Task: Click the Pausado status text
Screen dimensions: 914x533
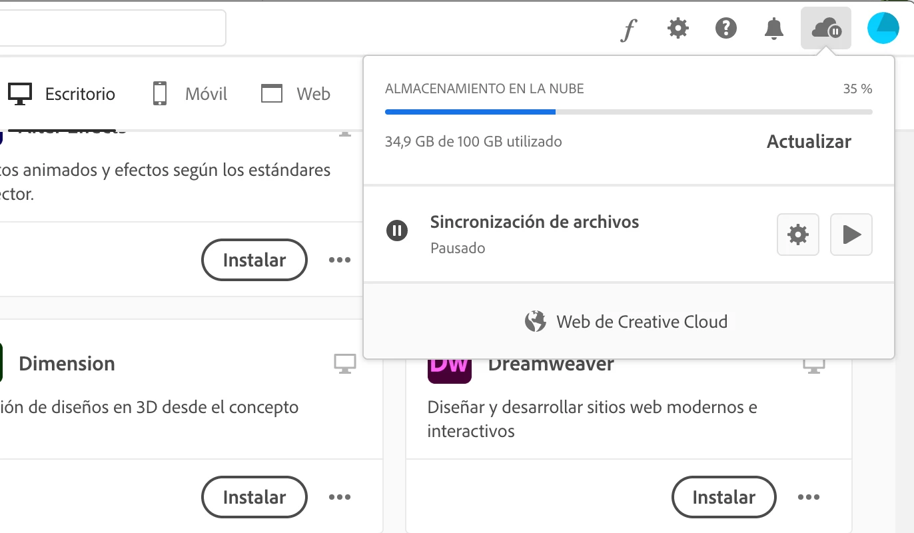Action: [x=458, y=248]
